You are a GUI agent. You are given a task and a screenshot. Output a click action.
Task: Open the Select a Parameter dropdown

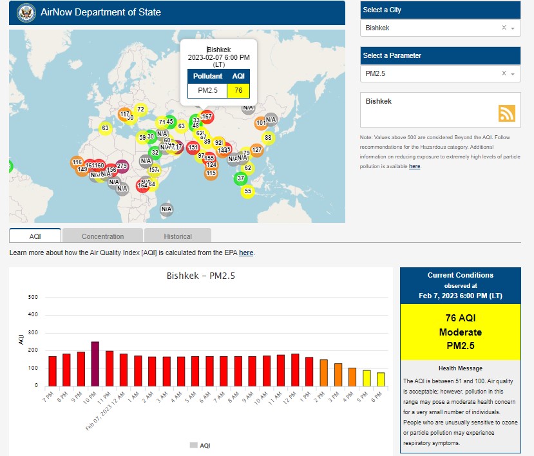pos(513,74)
